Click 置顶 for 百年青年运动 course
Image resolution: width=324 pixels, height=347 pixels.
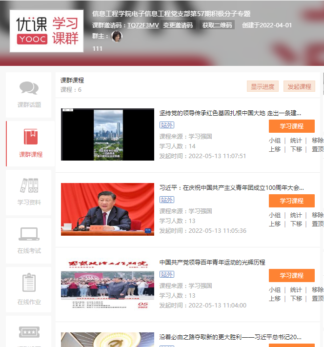click(318, 298)
